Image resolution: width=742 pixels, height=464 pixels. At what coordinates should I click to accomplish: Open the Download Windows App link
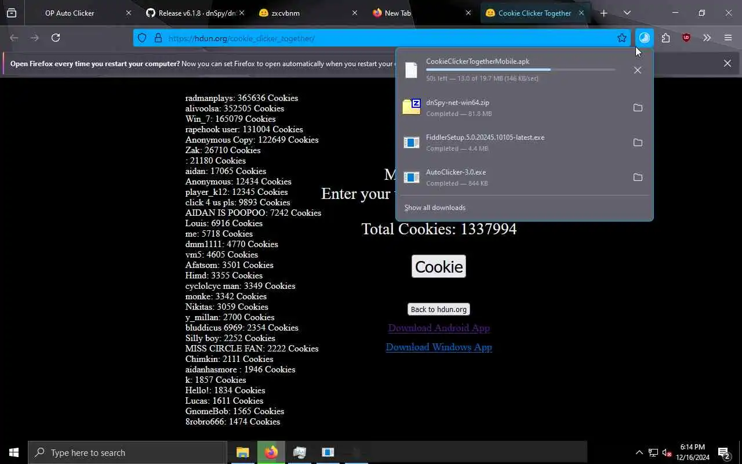[x=439, y=347]
